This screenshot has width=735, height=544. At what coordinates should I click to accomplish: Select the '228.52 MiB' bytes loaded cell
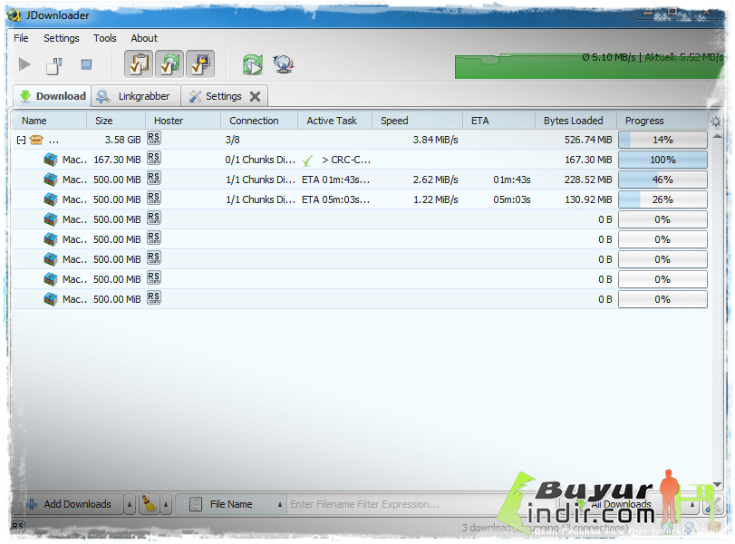coord(588,180)
